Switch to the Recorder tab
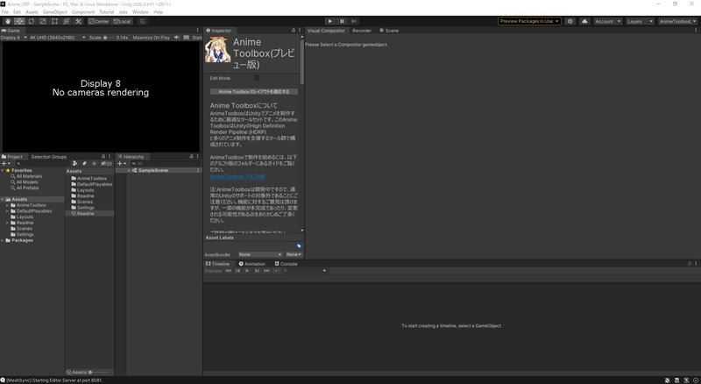The image size is (701, 384). coord(362,31)
